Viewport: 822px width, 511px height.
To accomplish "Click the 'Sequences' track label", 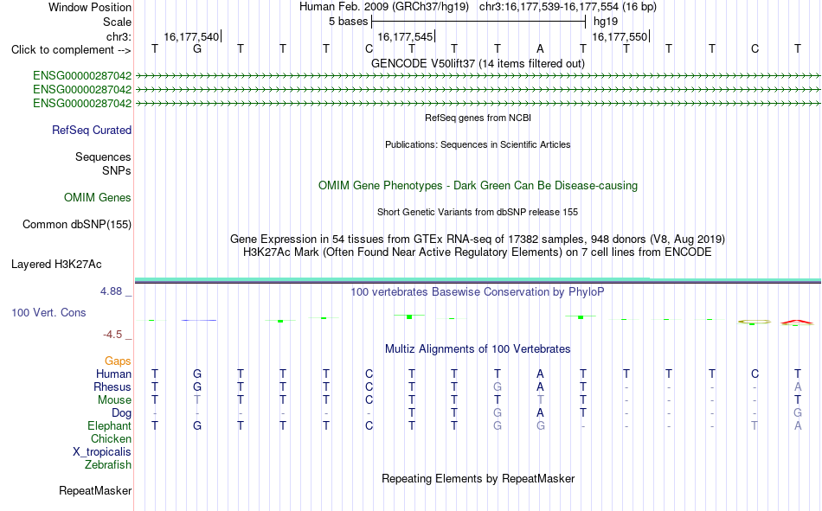I will [x=103, y=156].
